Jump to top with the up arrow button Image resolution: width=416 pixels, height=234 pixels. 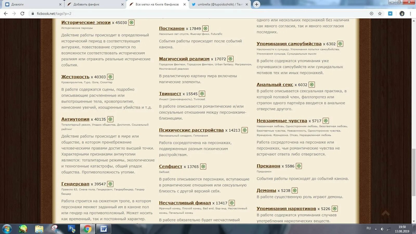(x=385, y=213)
